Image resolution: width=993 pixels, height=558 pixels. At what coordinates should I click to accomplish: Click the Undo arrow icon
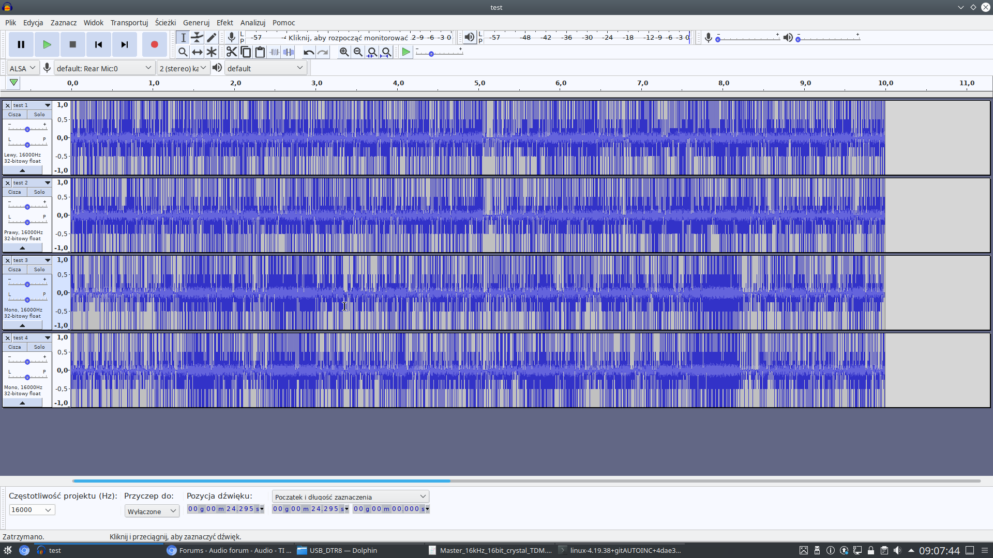(x=309, y=52)
